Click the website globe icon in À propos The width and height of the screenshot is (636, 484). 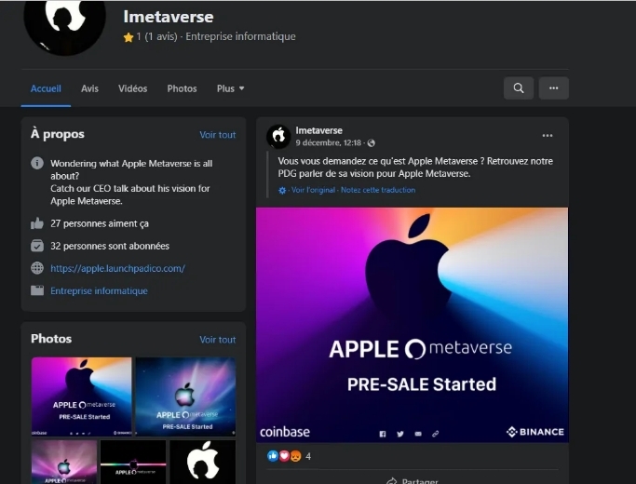click(37, 268)
